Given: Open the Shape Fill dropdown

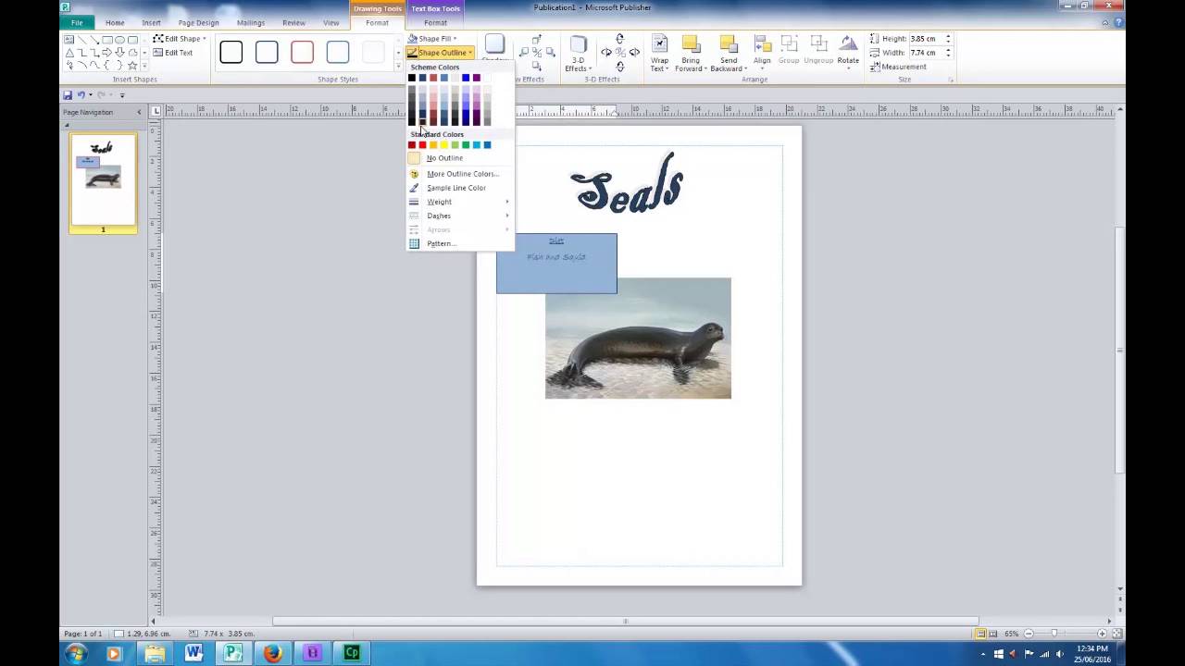Looking at the screenshot, I should click(434, 38).
